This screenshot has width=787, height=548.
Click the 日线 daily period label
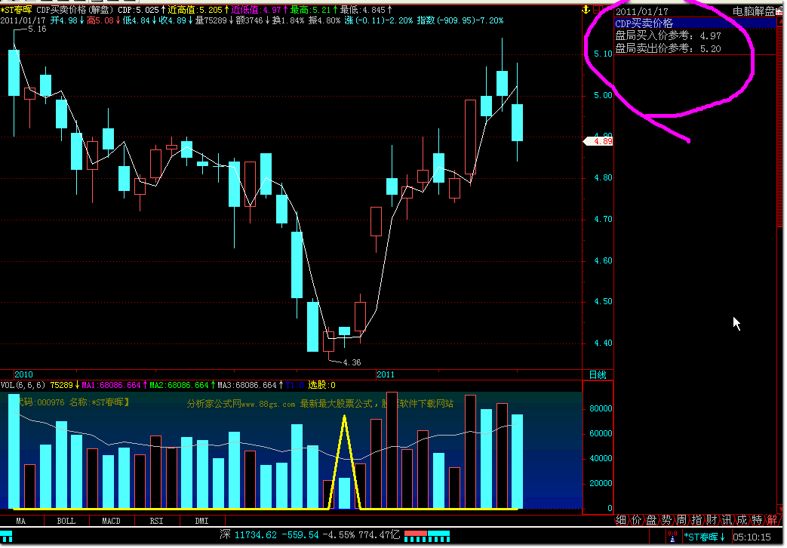coord(598,374)
